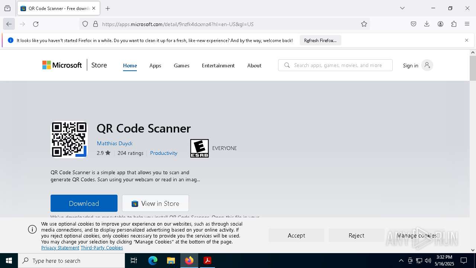Image resolution: width=476 pixels, height=268 pixels.
Task: Open site info via the padlock icon
Action: (96, 24)
